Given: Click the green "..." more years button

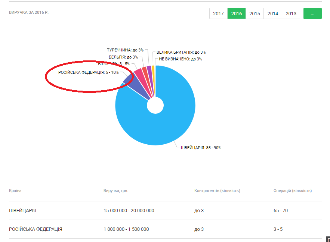Looking at the screenshot, I should [x=312, y=13].
